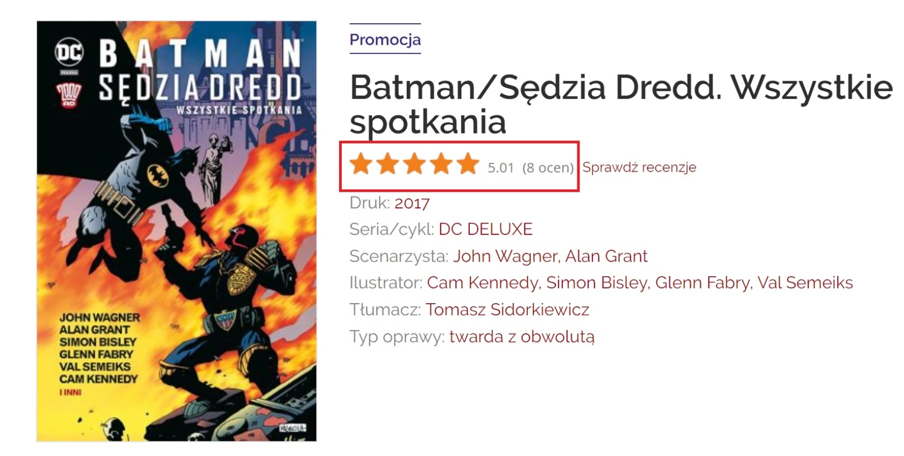Image resolution: width=904 pixels, height=456 pixels.
Task: Open the DC DELUXE series link
Action: [x=485, y=229]
